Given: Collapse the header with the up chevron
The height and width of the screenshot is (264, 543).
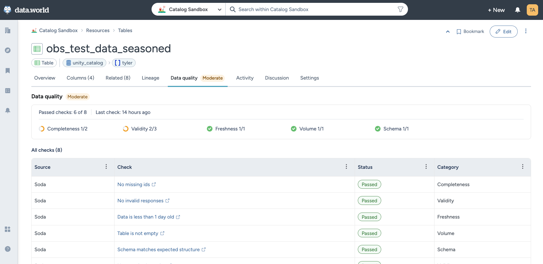Looking at the screenshot, I should tap(448, 32).
